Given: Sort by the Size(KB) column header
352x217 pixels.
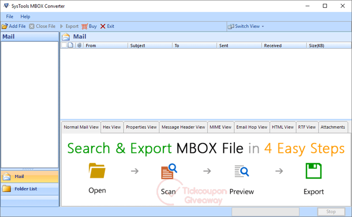Looking at the screenshot, I should click(329, 46).
